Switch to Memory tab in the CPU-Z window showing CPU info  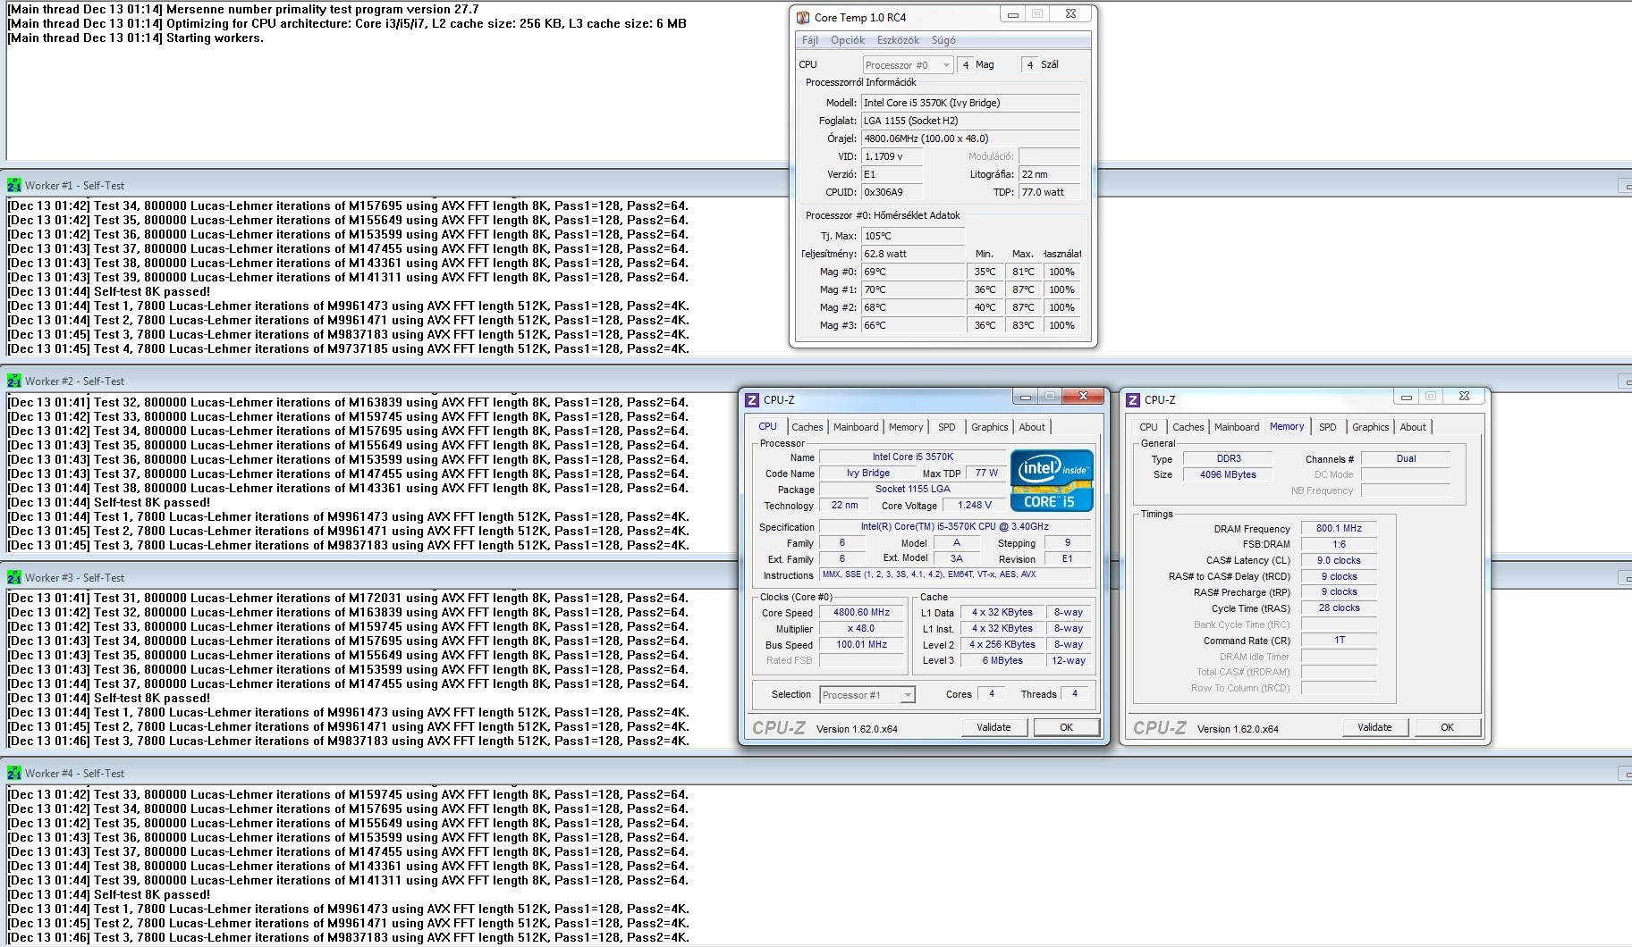pyautogui.click(x=906, y=427)
